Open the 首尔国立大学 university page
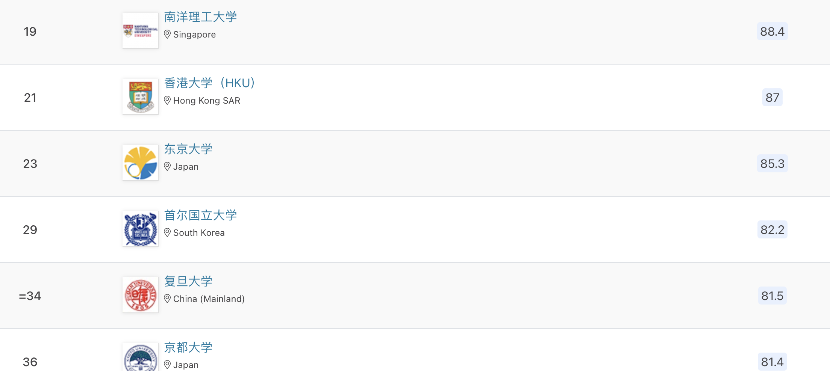The image size is (830, 371). (200, 215)
